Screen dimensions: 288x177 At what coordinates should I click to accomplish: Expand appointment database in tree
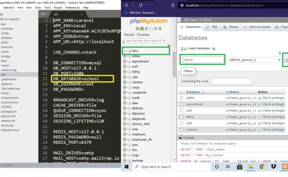click(x=125, y=61)
